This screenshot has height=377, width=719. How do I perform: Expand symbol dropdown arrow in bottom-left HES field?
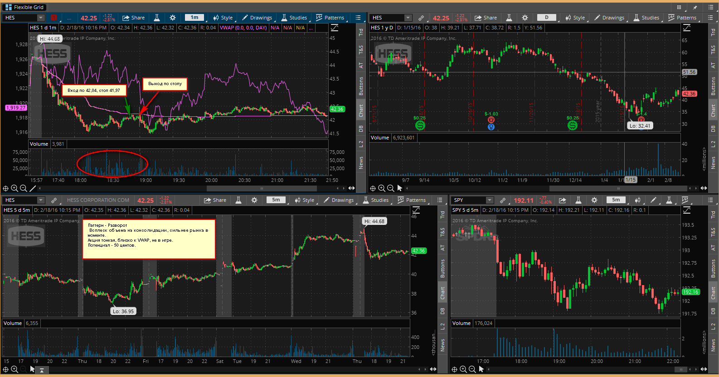click(x=41, y=200)
